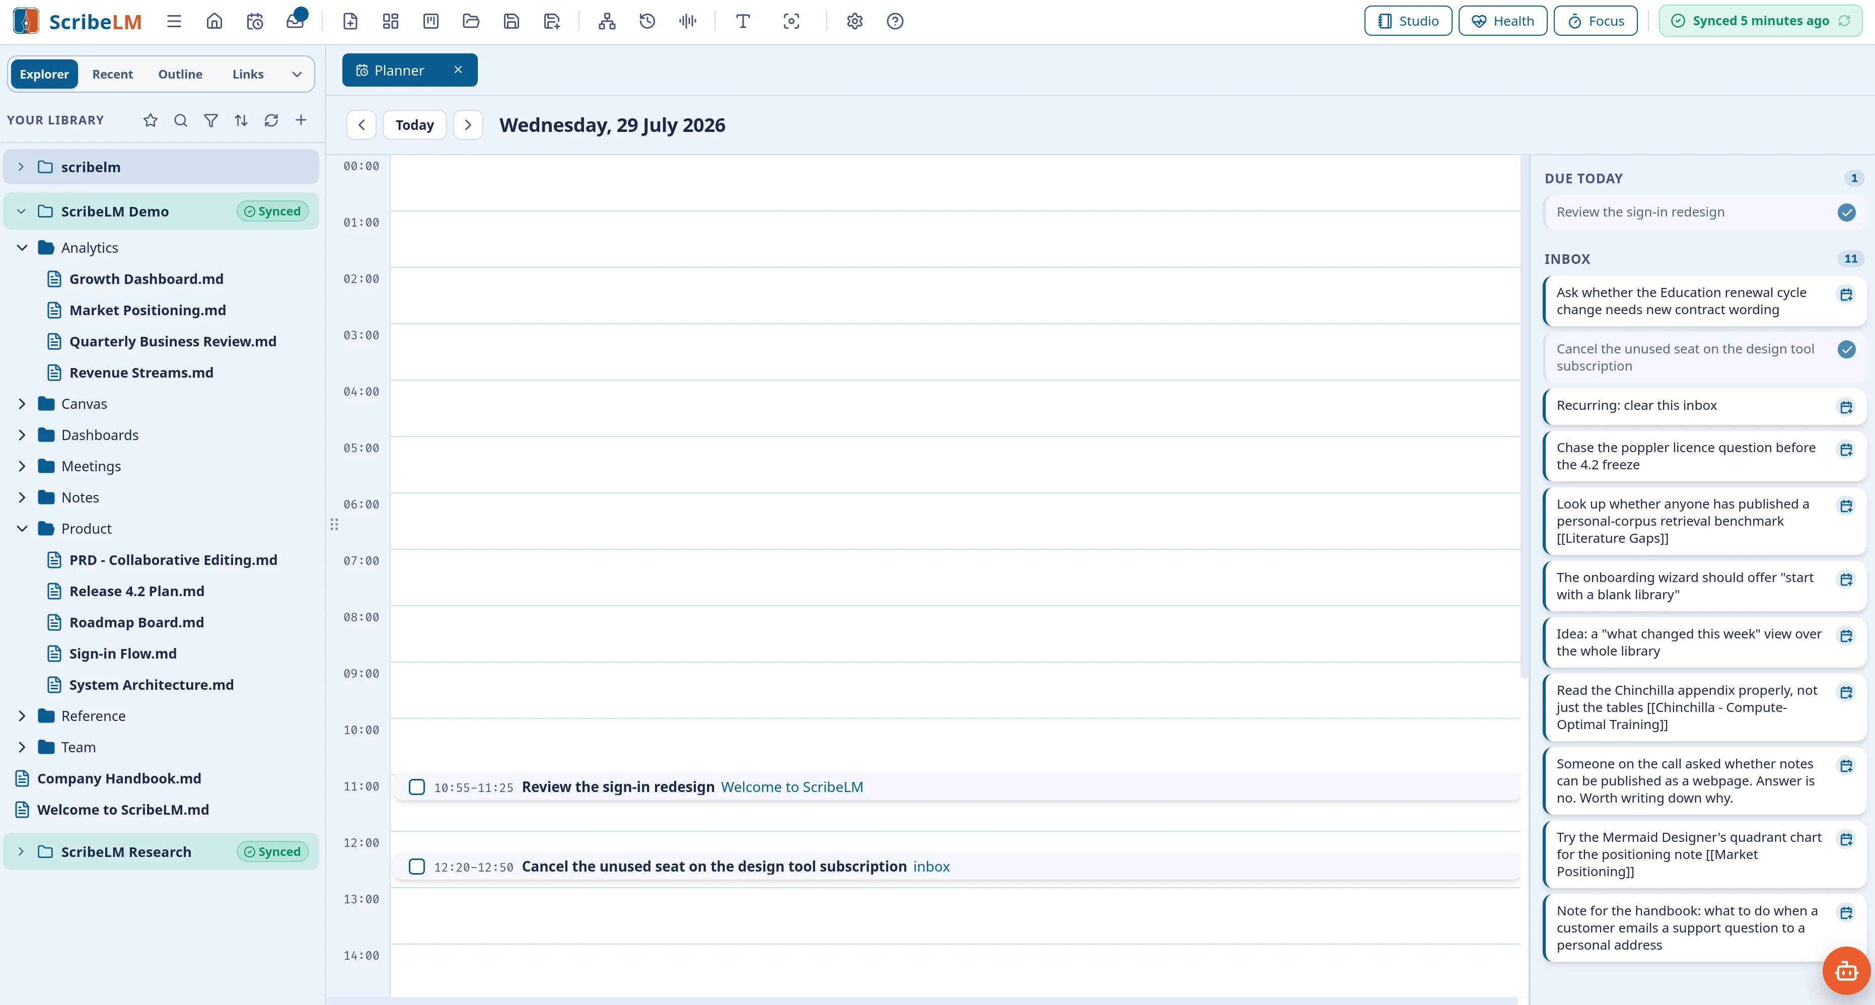Expand the scribelm library
This screenshot has width=1875, height=1005.
click(x=21, y=167)
